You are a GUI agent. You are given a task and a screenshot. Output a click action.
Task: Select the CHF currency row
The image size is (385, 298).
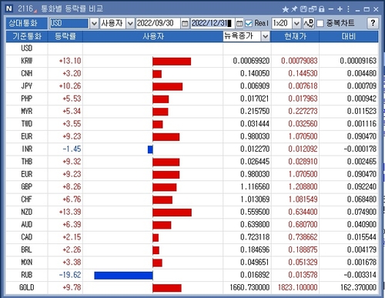click(x=192, y=199)
